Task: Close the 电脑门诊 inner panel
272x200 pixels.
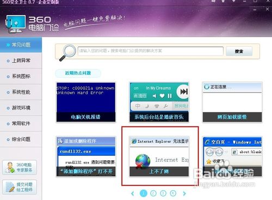Action: click(x=267, y=9)
